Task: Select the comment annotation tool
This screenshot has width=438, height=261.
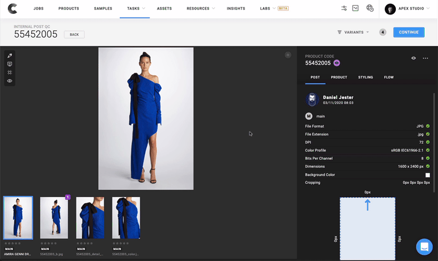Action: (10, 64)
